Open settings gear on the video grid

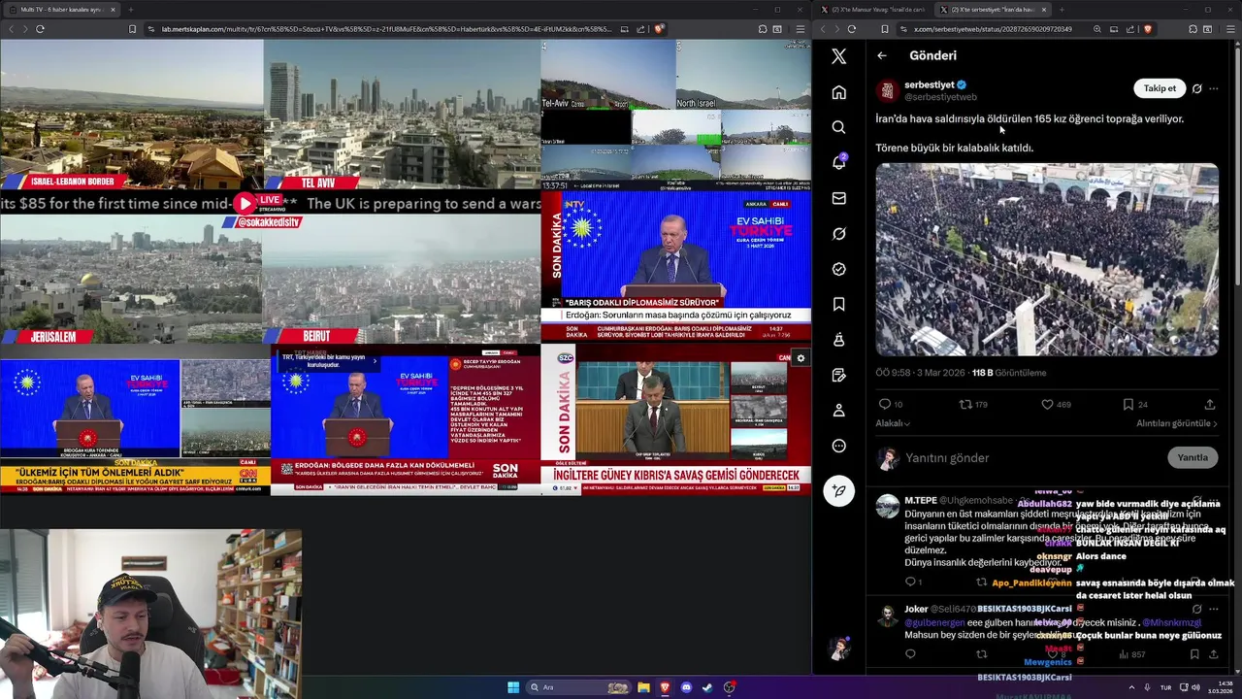click(x=801, y=358)
